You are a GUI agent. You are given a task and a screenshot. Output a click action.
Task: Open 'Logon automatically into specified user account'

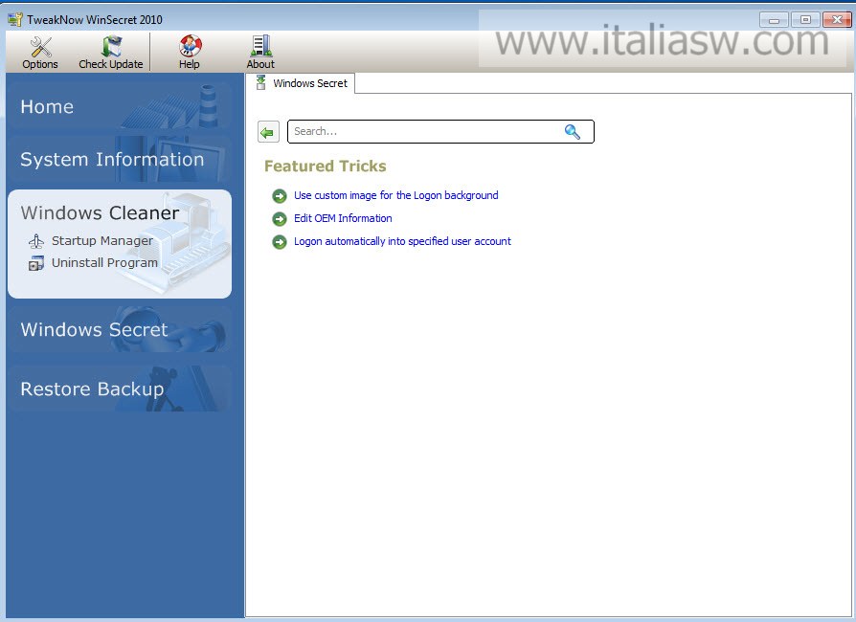click(402, 241)
